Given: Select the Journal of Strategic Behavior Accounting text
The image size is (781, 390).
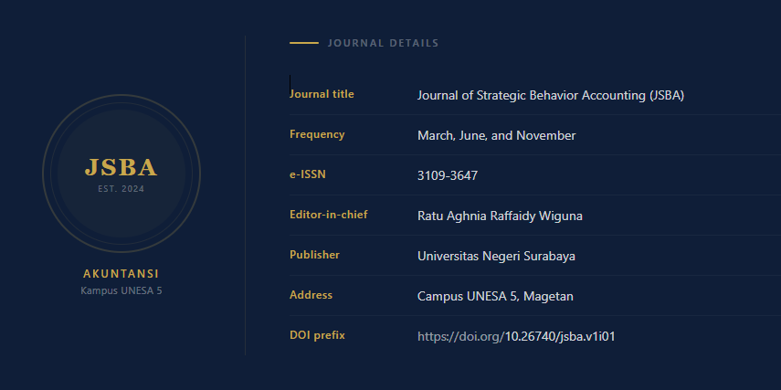Looking at the screenshot, I should point(550,95).
